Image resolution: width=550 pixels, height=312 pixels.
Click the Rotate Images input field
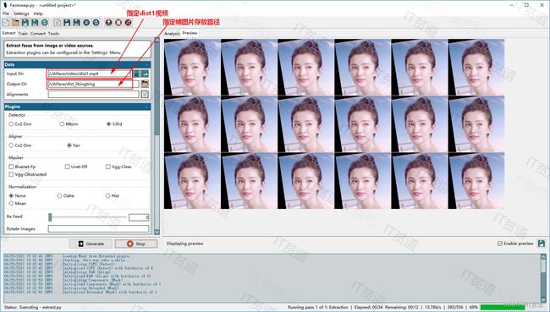point(98,228)
